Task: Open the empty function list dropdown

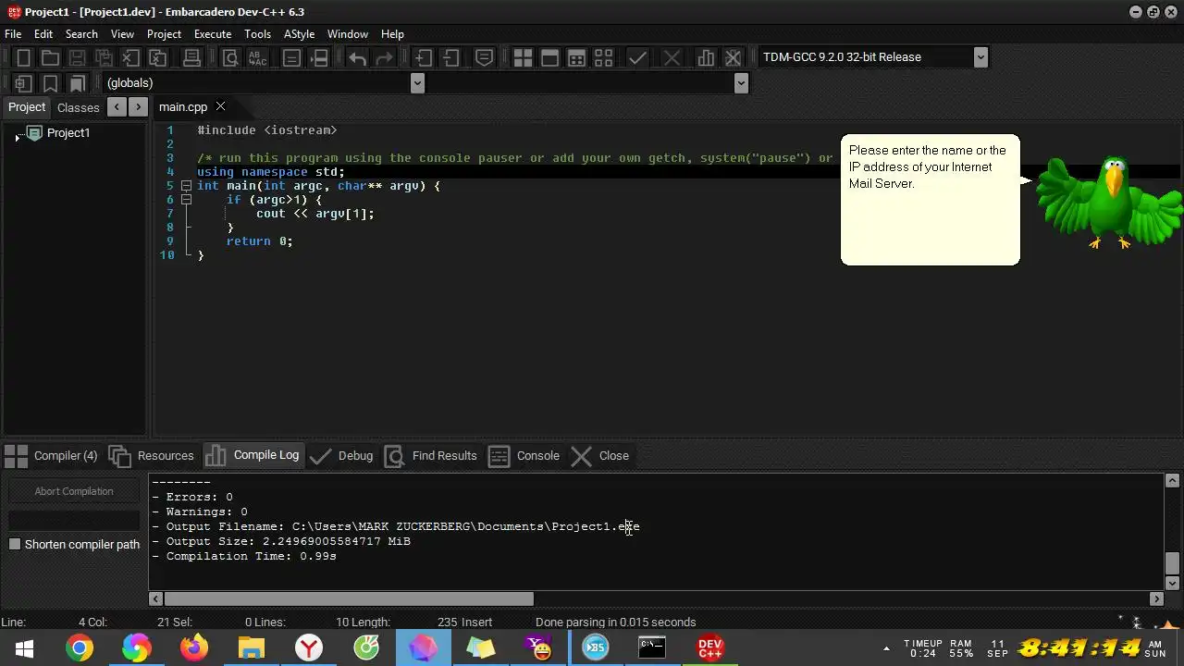Action: pos(741,83)
